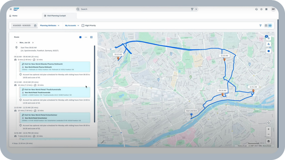Click '11:03 AM - 11:33 AM (30 mins)' time slot
This screenshot has height=160, width=285.
26,108
